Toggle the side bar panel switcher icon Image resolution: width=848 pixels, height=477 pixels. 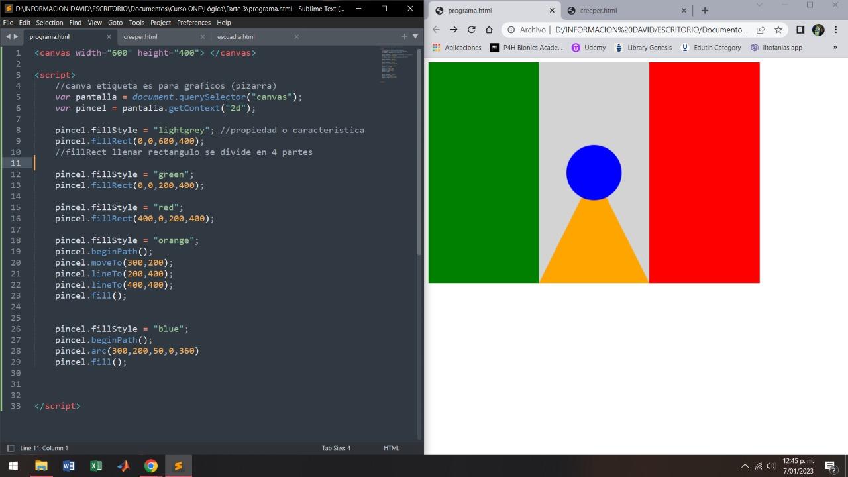coord(10,448)
